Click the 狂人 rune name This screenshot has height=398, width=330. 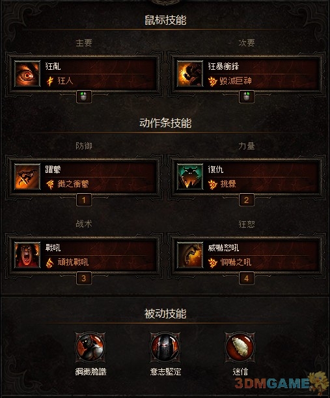(65, 81)
